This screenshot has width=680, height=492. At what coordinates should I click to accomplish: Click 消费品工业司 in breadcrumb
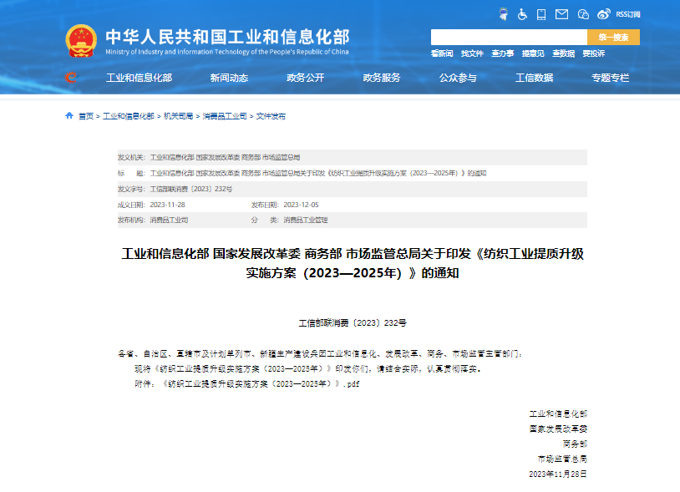click(x=225, y=116)
